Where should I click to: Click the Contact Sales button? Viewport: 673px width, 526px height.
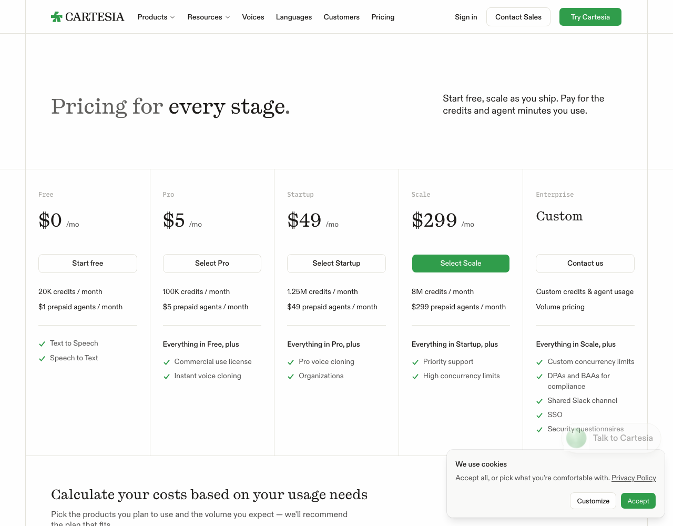point(518,17)
